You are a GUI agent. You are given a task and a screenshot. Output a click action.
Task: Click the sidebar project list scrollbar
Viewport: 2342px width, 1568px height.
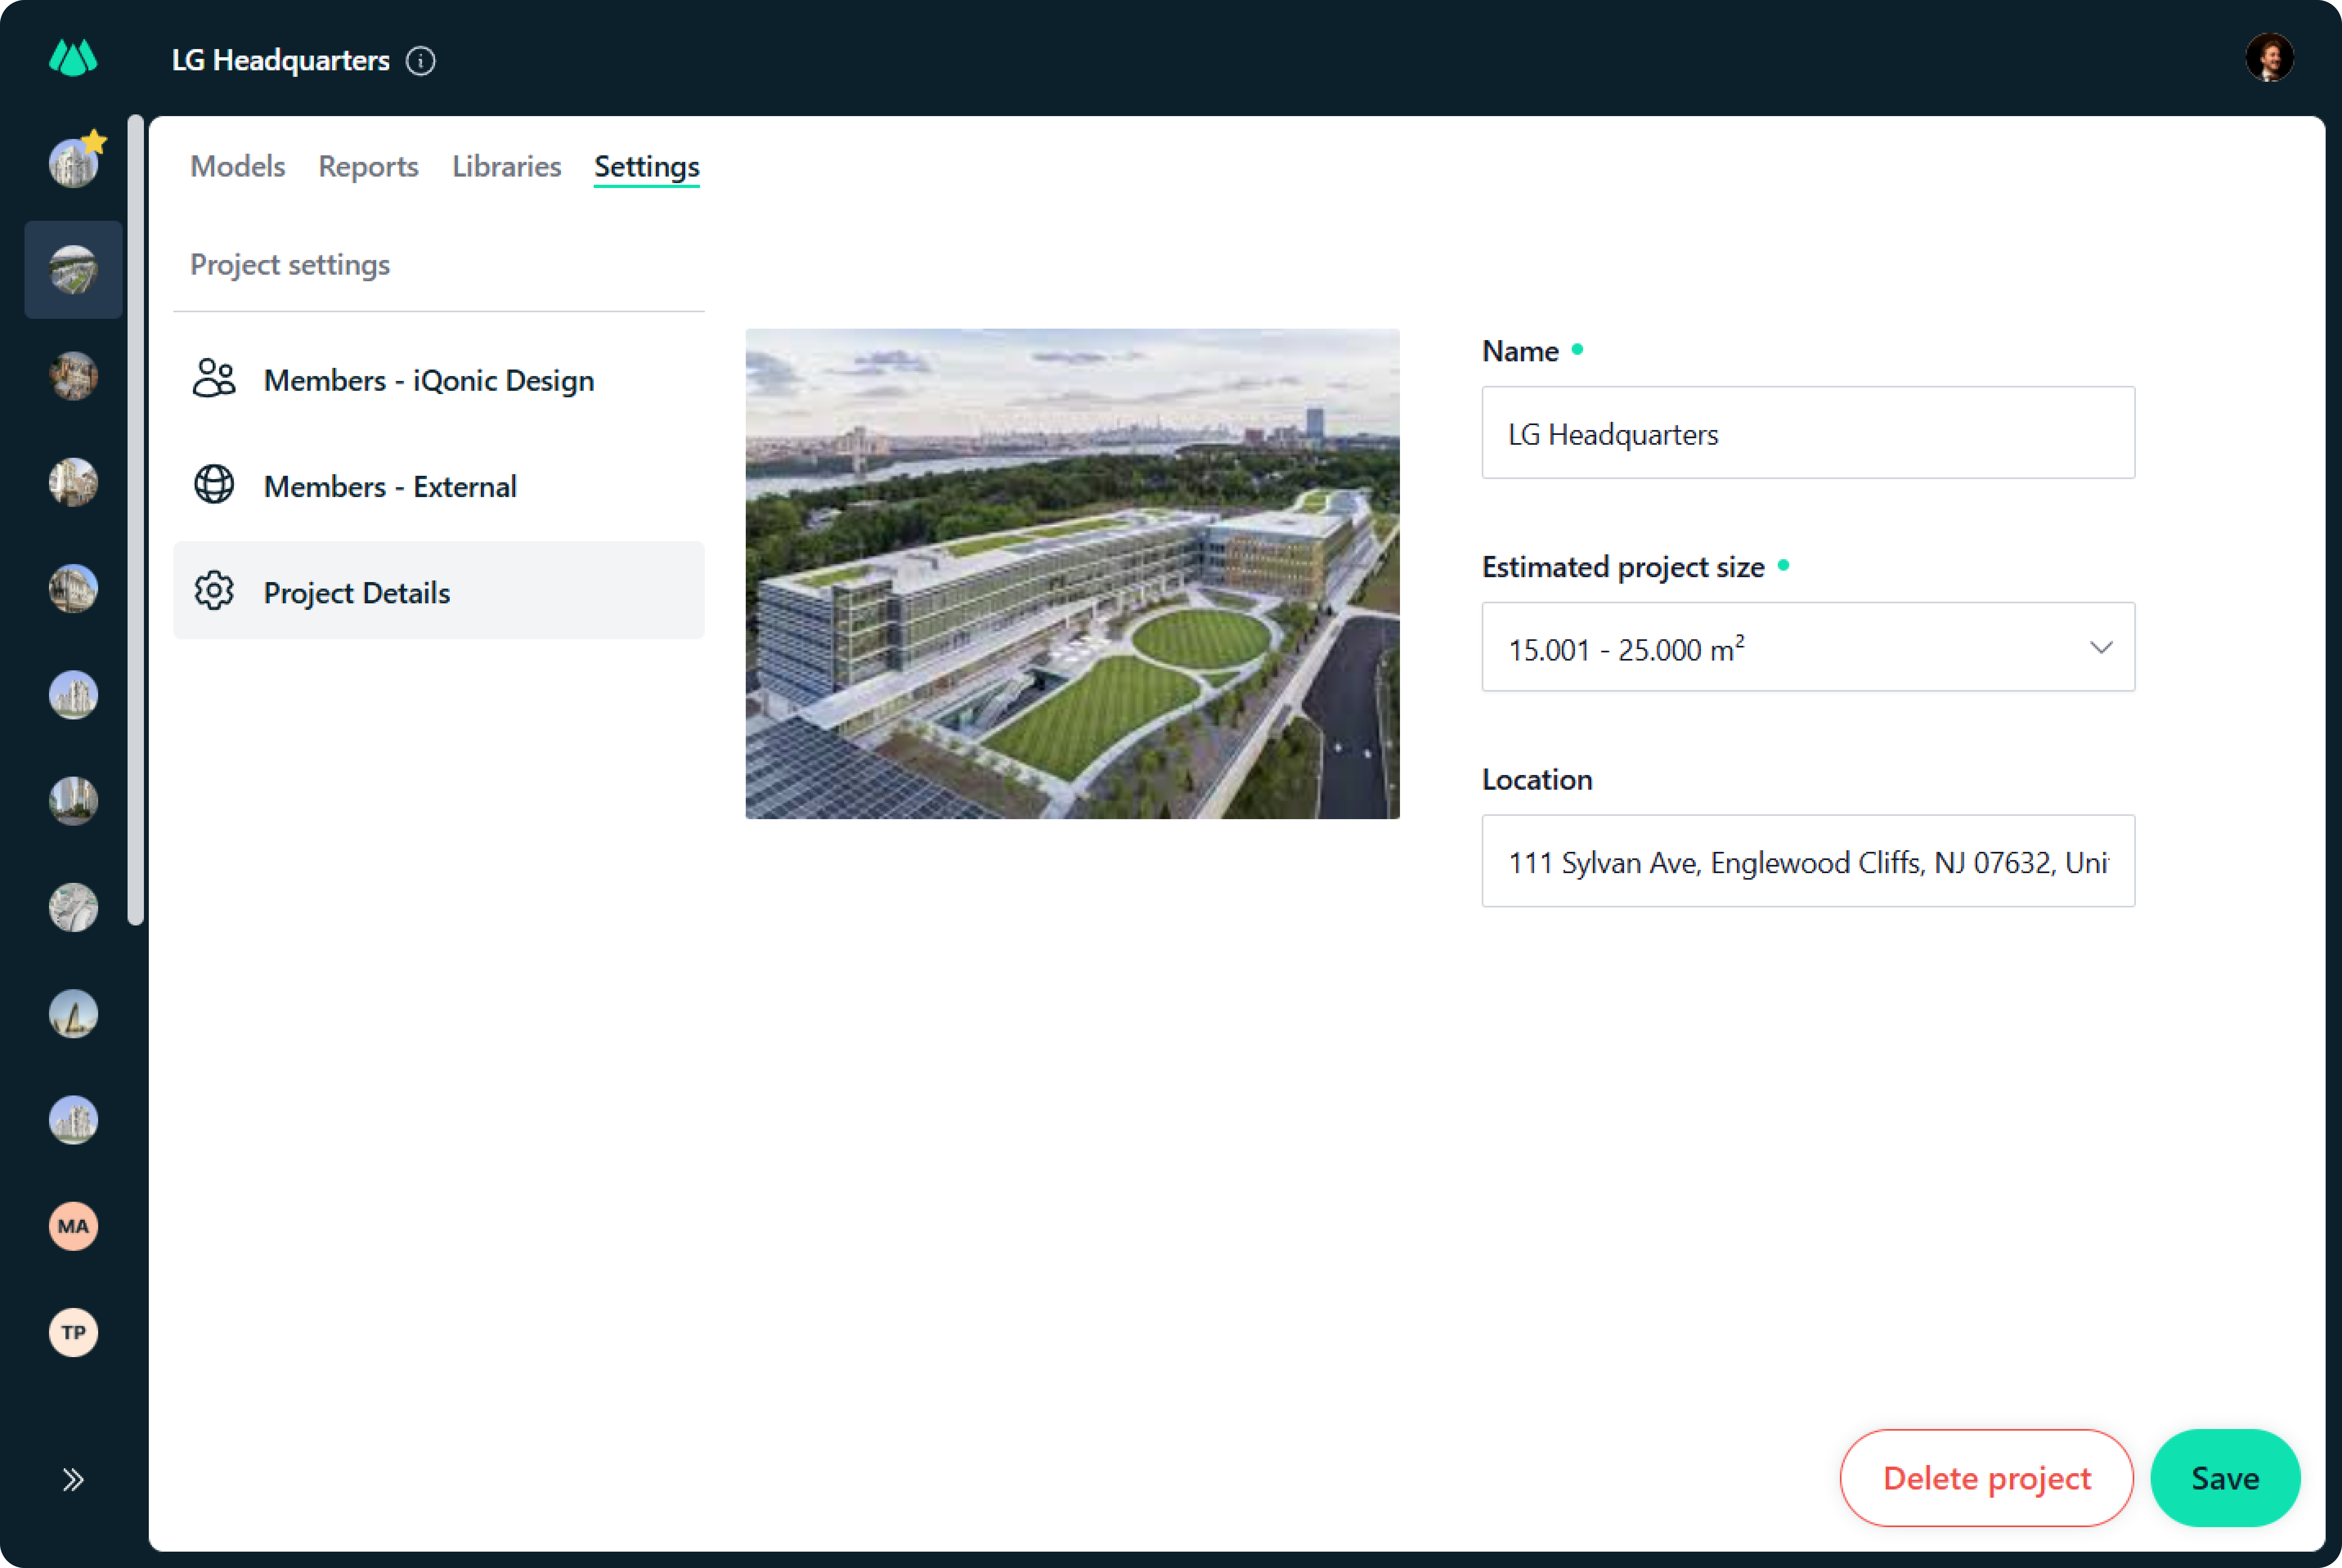click(136, 520)
